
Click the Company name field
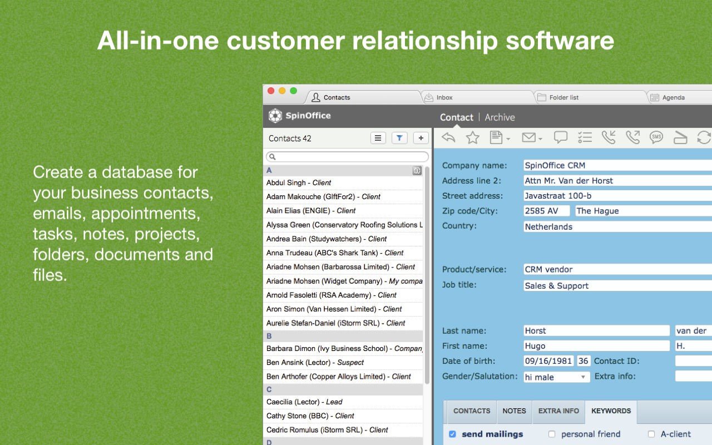click(617, 165)
